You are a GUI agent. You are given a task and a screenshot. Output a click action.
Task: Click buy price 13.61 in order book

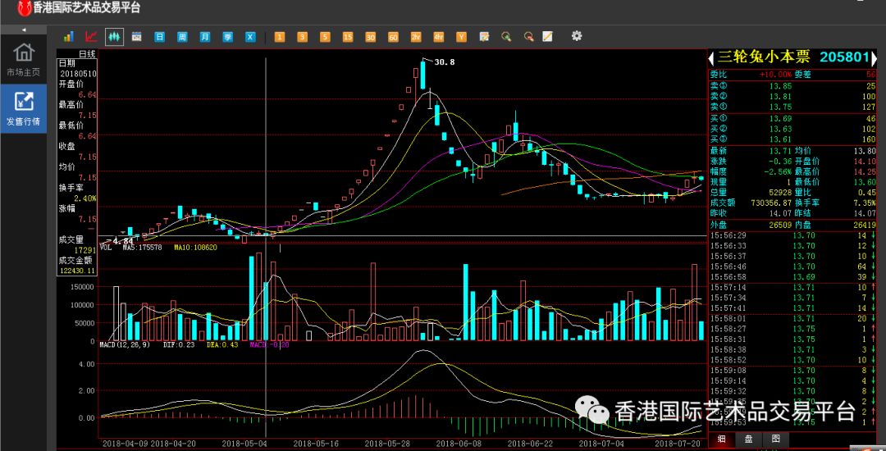780,139
